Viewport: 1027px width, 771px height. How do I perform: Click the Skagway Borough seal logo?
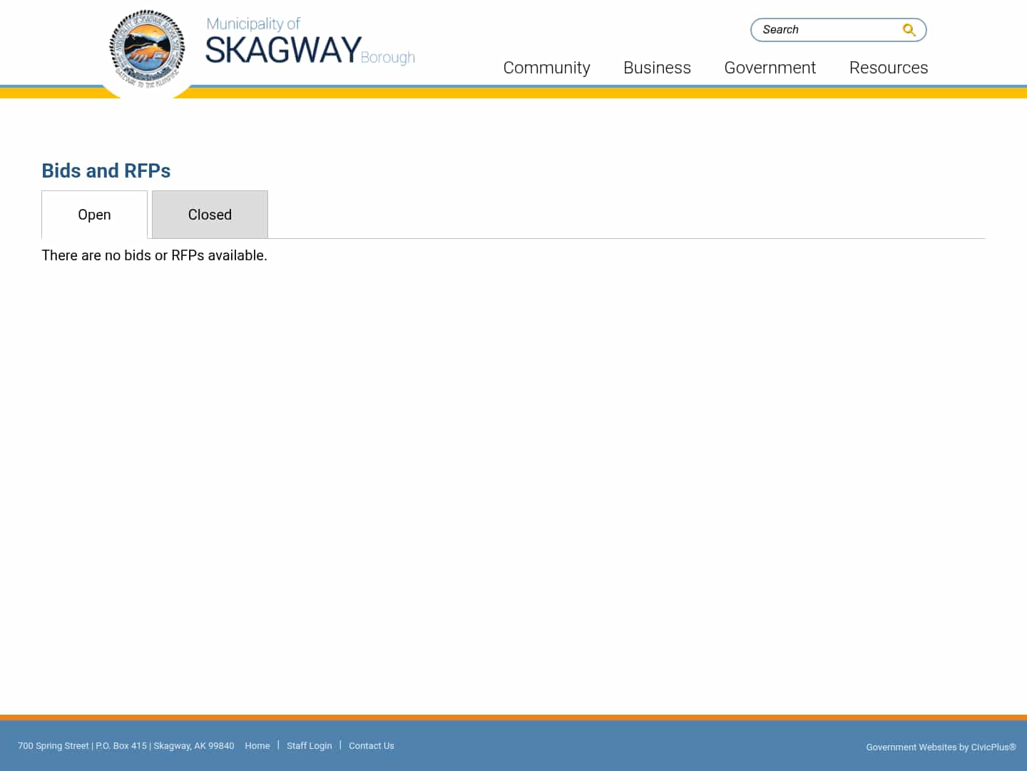coord(147,50)
